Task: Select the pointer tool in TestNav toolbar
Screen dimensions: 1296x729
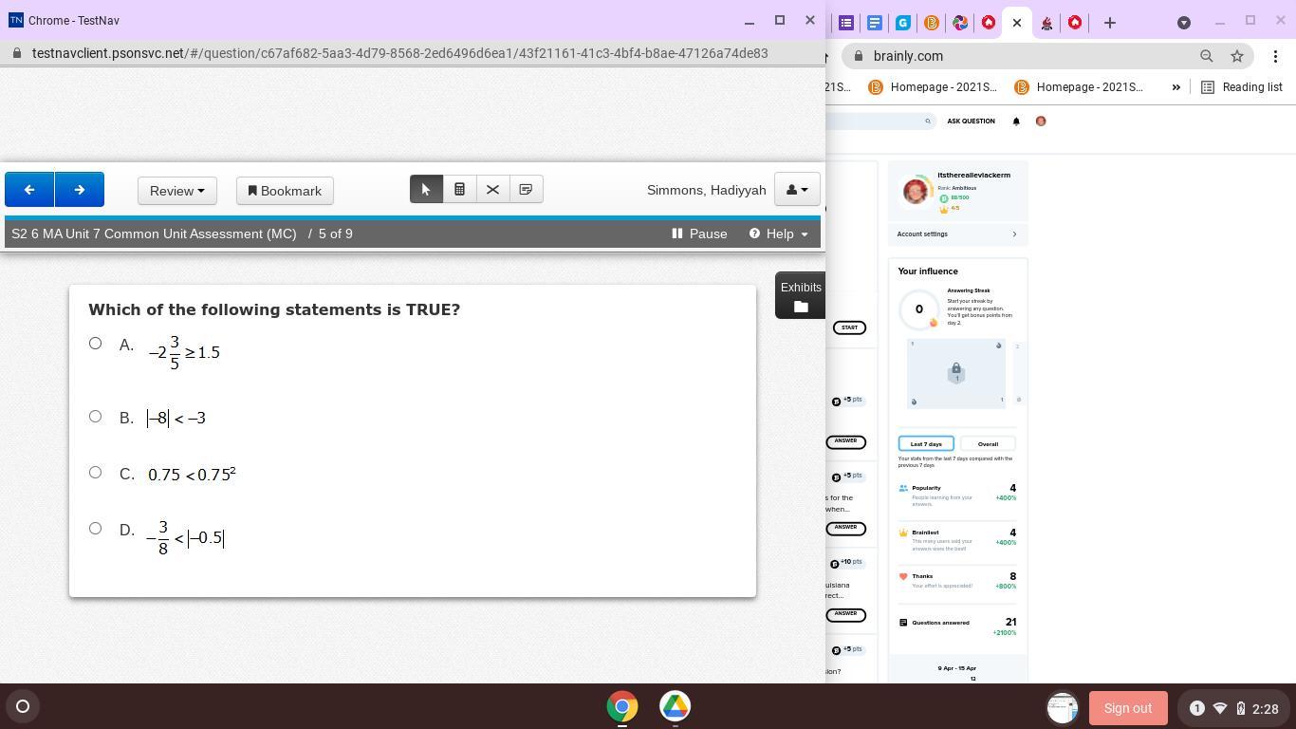Action: pos(426,190)
